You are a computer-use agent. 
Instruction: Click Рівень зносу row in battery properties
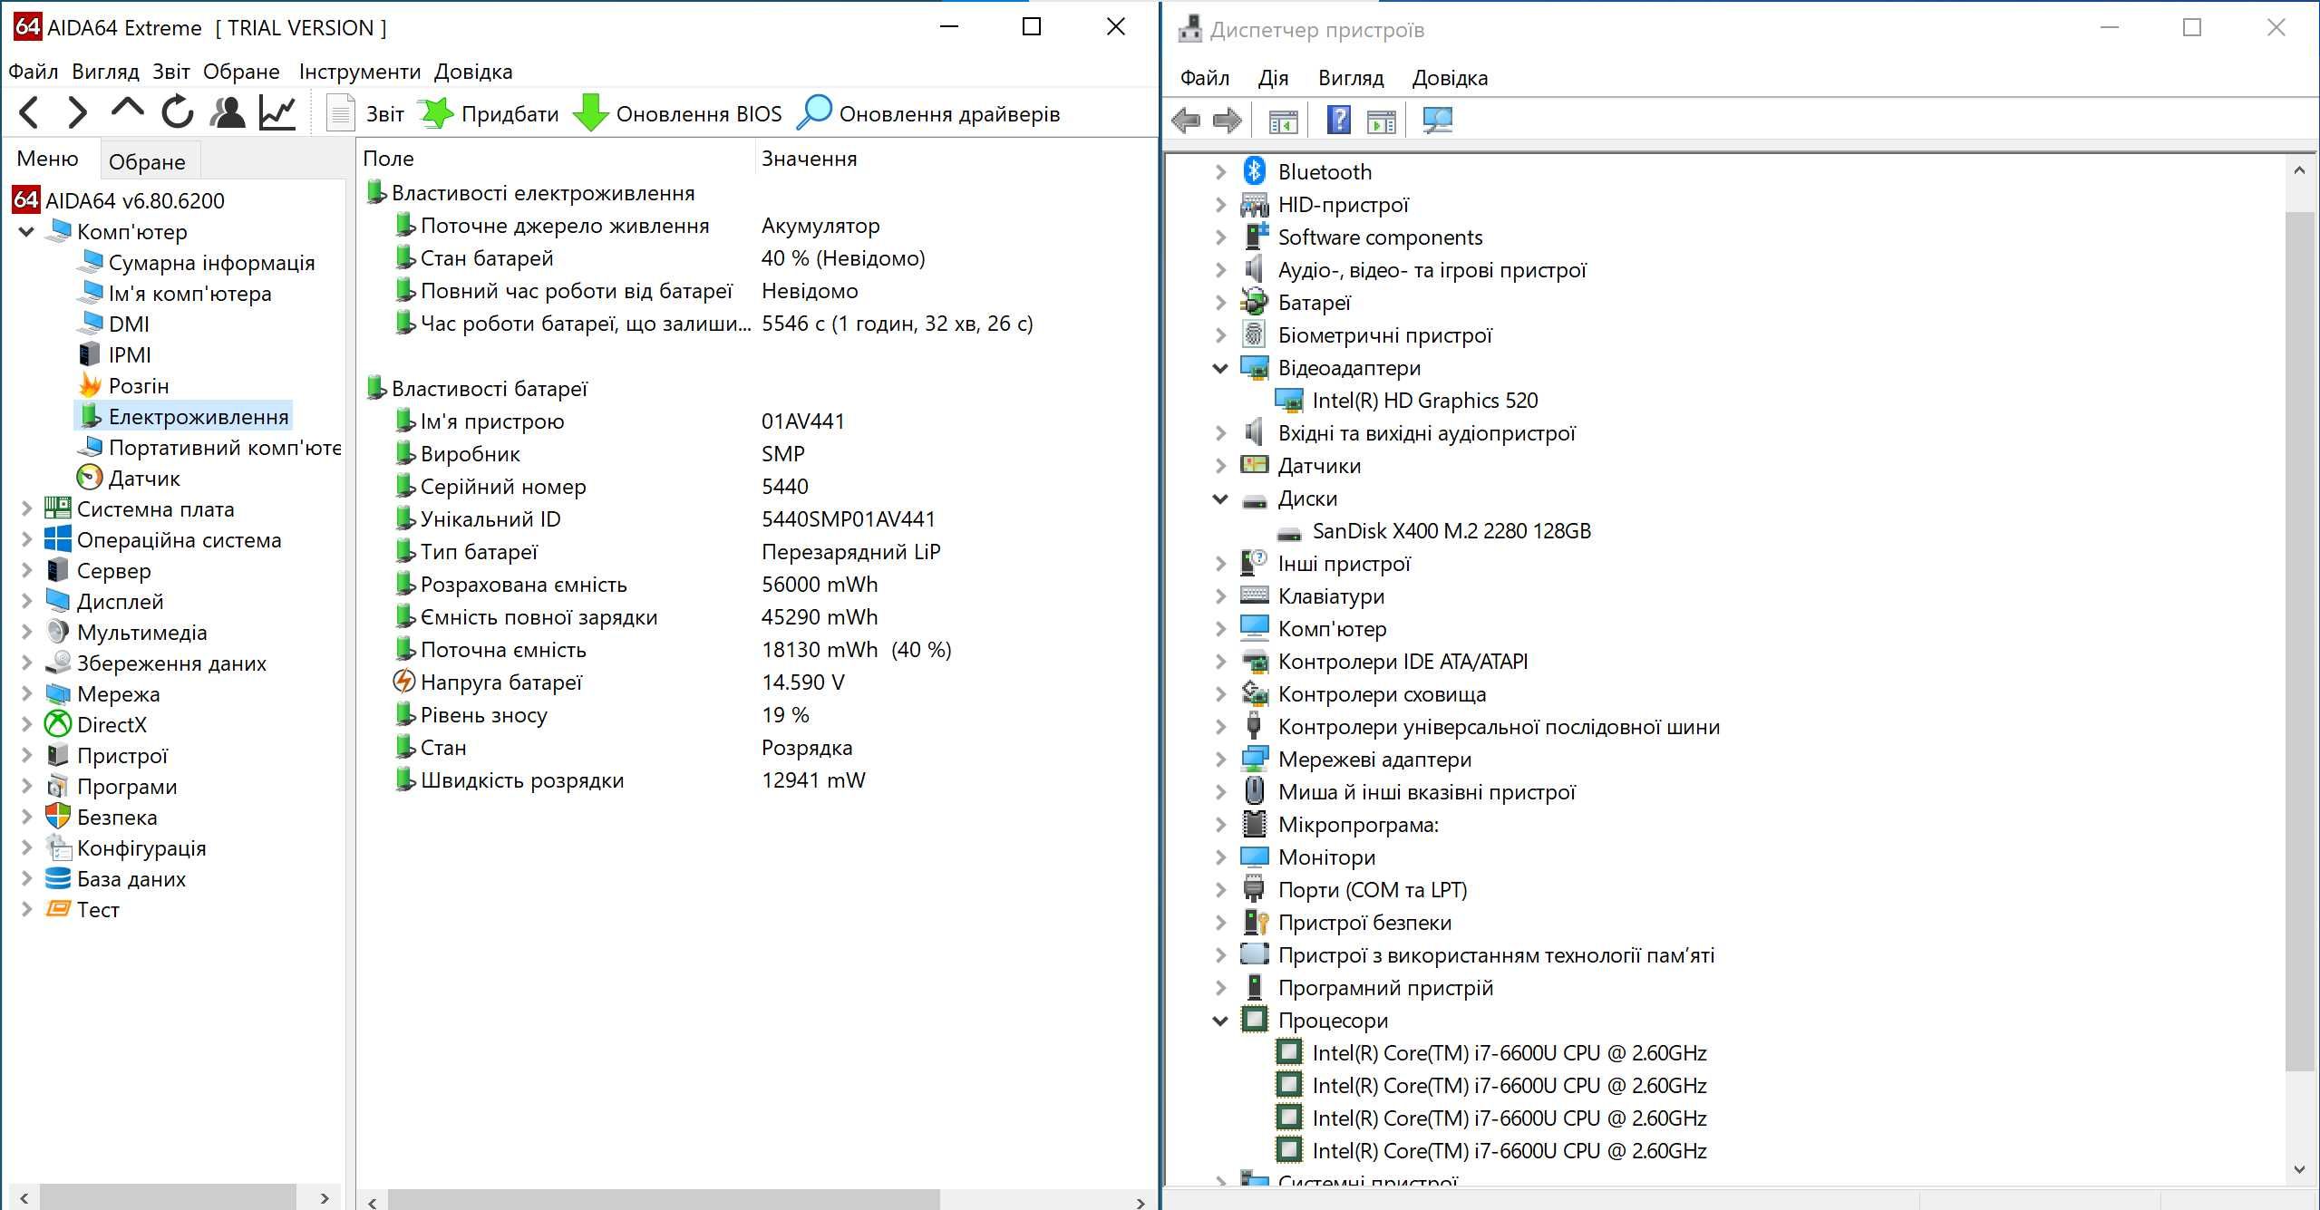tap(757, 715)
